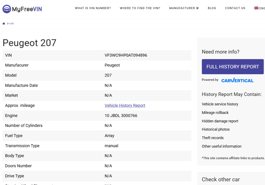
Task: Click the UK flag language icon
Action: (x=256, y=8)
